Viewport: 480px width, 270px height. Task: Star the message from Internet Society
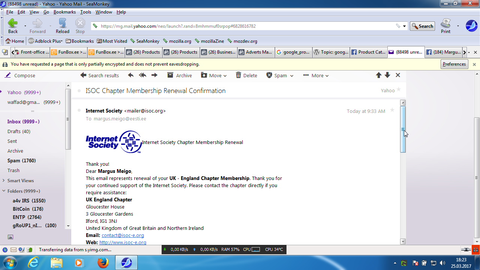click(392, 110)
